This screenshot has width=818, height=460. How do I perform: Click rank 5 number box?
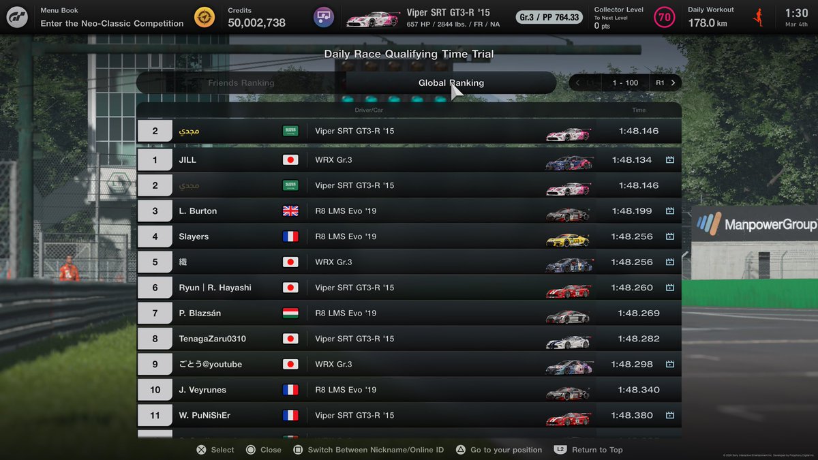pos(155,262)
